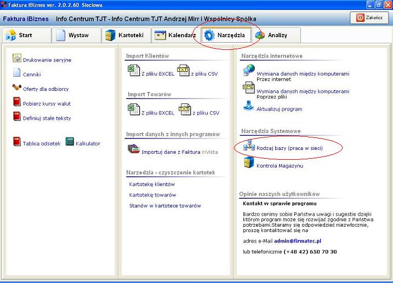The width and height of the screenshot is (393, 283).
Task: Select z pliku CSV under Import Klientów
Action: point(204,74)
